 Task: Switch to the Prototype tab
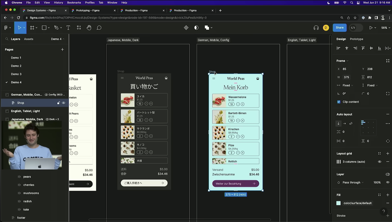pos(356,39)
